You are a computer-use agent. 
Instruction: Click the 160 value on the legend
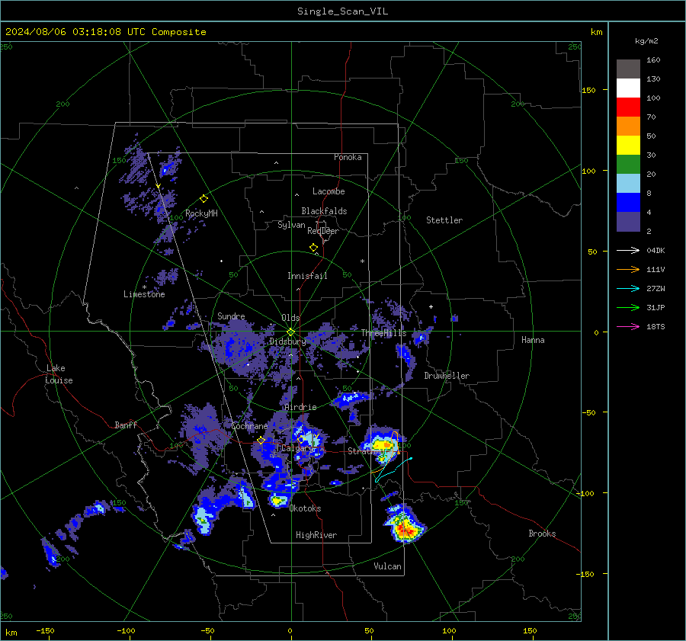pos(653,60)
